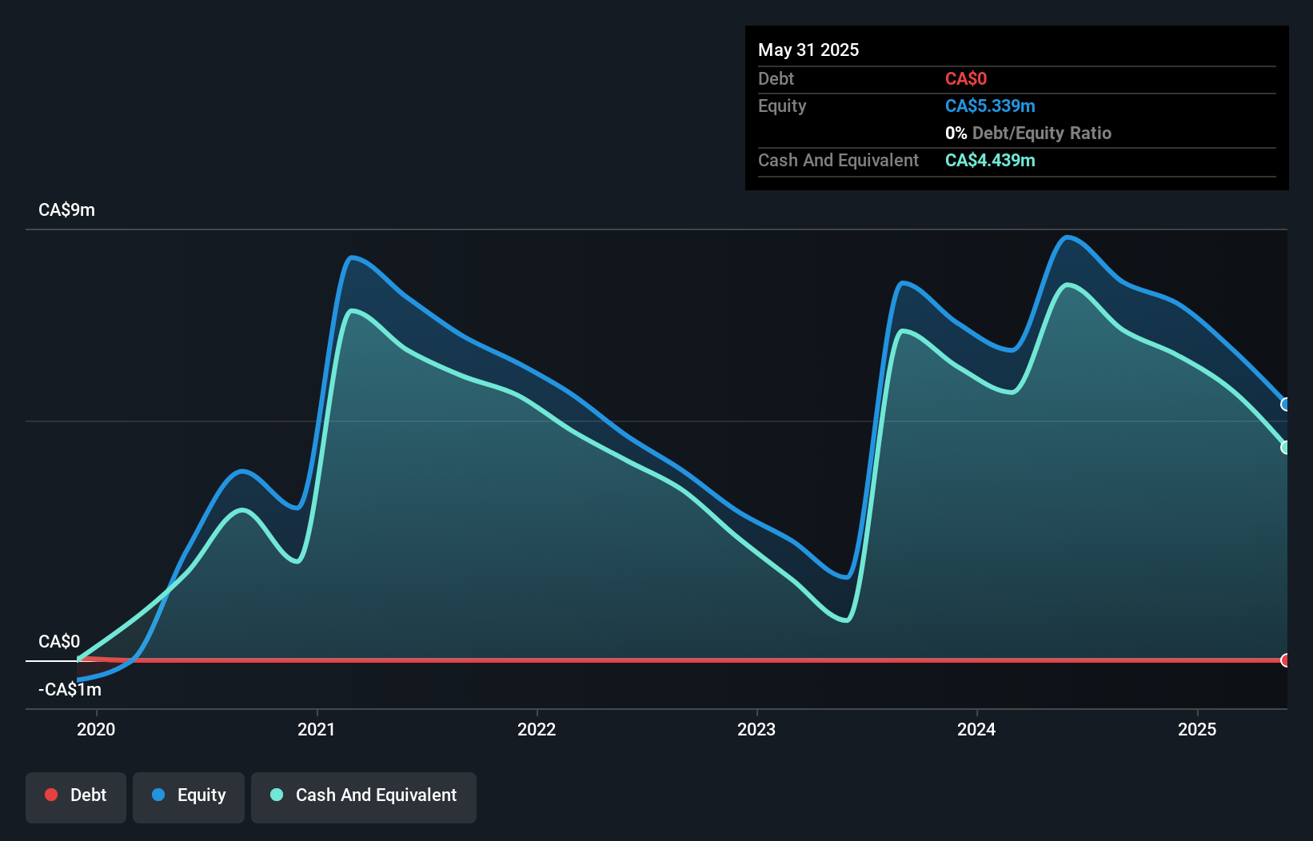Click the 2023 x-axis label
1313x841 pixels.
756,729
